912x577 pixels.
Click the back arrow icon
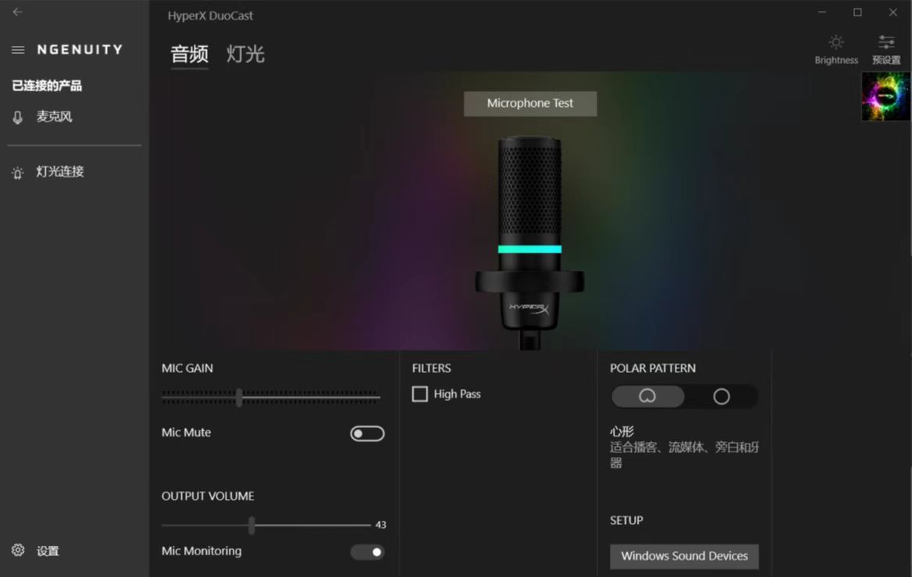(x=17, y=12)
